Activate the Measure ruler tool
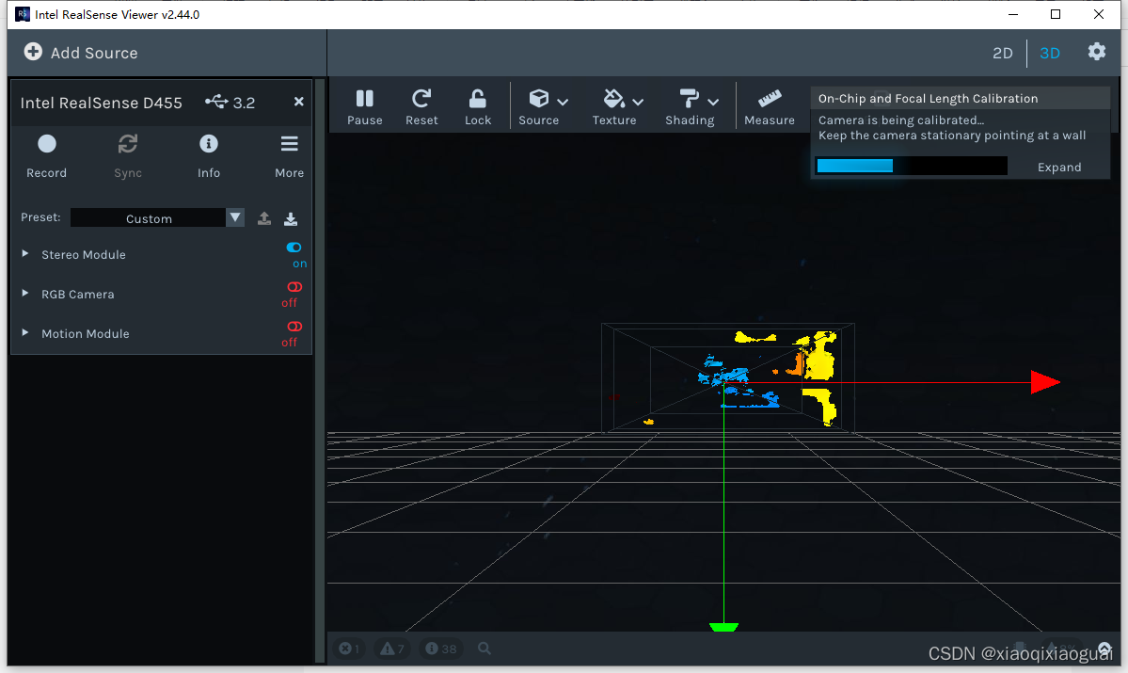 (x=769, y=106)
